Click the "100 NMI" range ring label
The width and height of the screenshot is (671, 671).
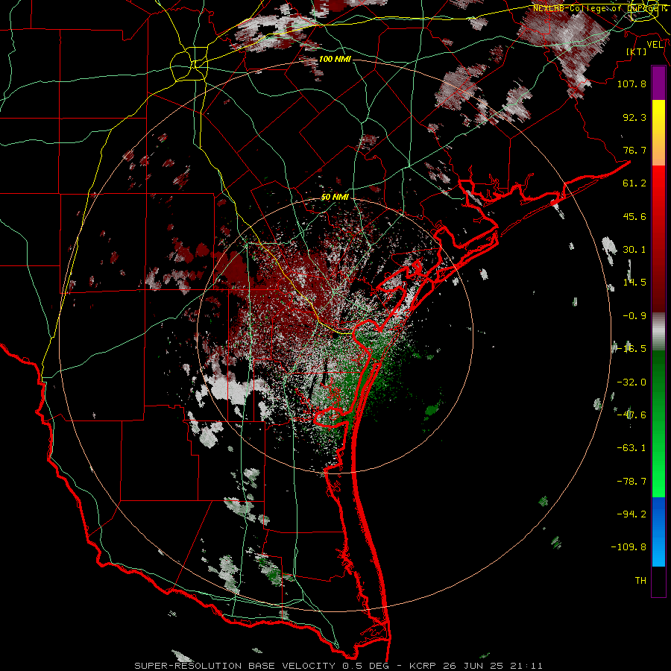pos(335,59)
